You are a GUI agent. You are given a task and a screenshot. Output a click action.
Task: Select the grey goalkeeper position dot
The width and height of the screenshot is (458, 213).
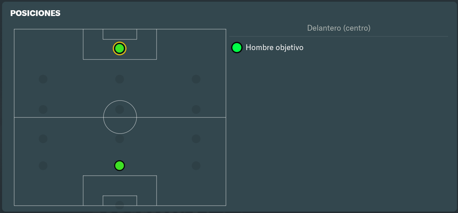[x=120, y=205]
